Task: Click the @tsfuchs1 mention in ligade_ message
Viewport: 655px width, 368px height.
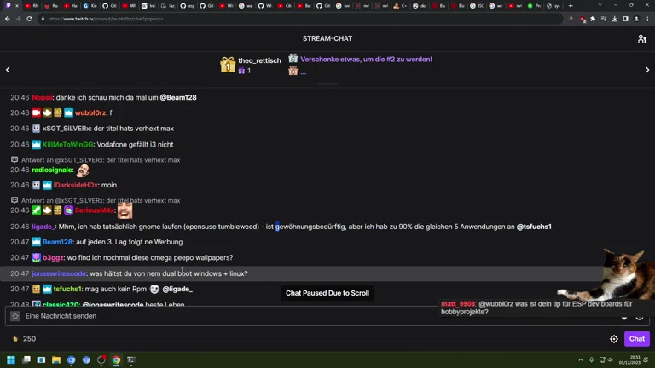Action: click(534, 227)
